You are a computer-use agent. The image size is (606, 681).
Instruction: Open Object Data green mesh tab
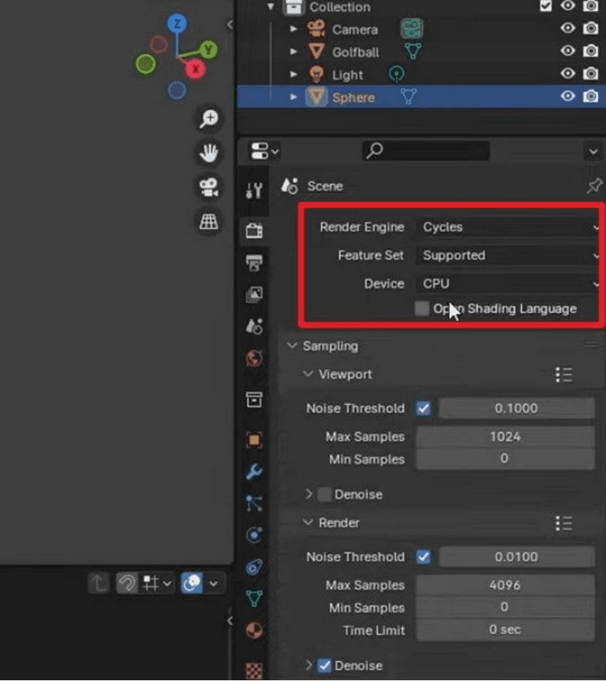pos(254,598)
